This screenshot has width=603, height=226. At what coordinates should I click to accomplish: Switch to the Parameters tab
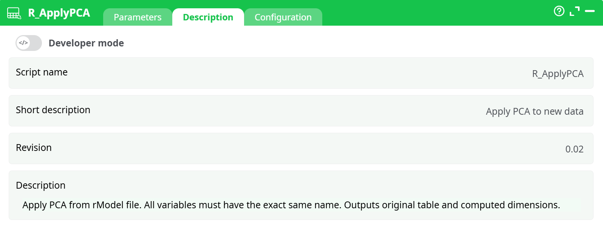tap(138, 17)
